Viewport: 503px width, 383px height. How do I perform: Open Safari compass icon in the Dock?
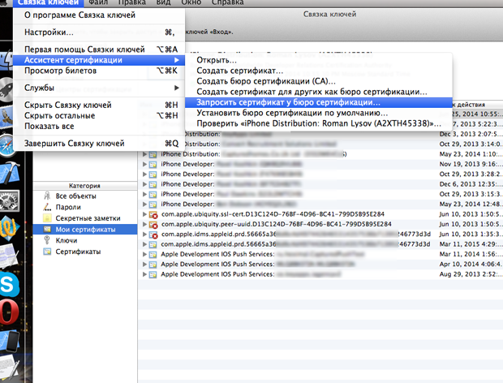[x=7, y=145]
